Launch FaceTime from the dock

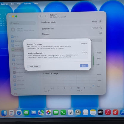[56, 112]
